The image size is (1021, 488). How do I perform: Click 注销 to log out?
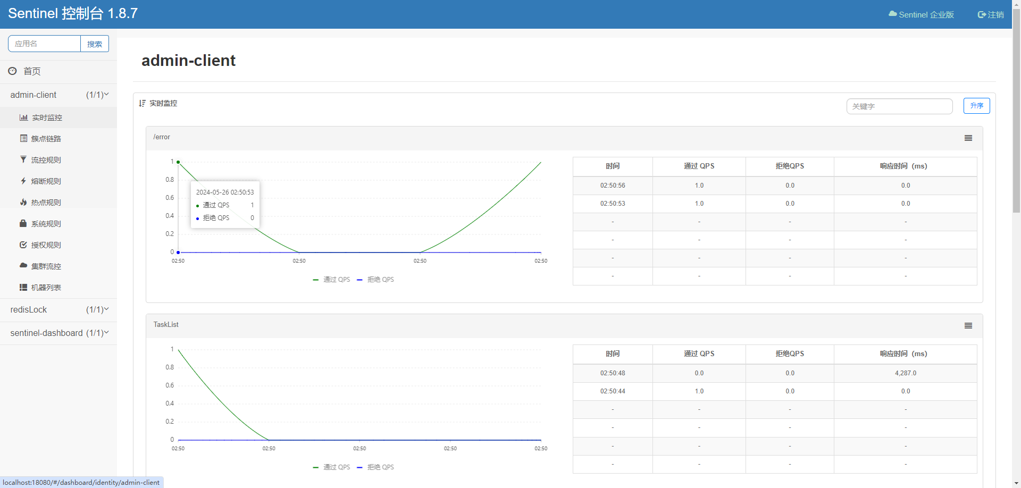991,14
